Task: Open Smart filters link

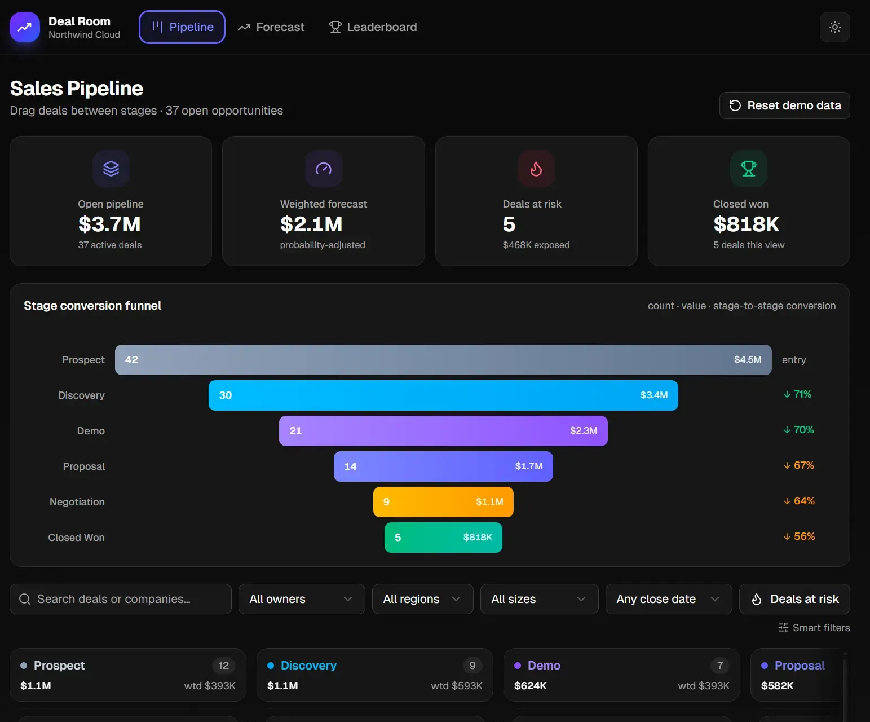Action: [x=814, y=628]
